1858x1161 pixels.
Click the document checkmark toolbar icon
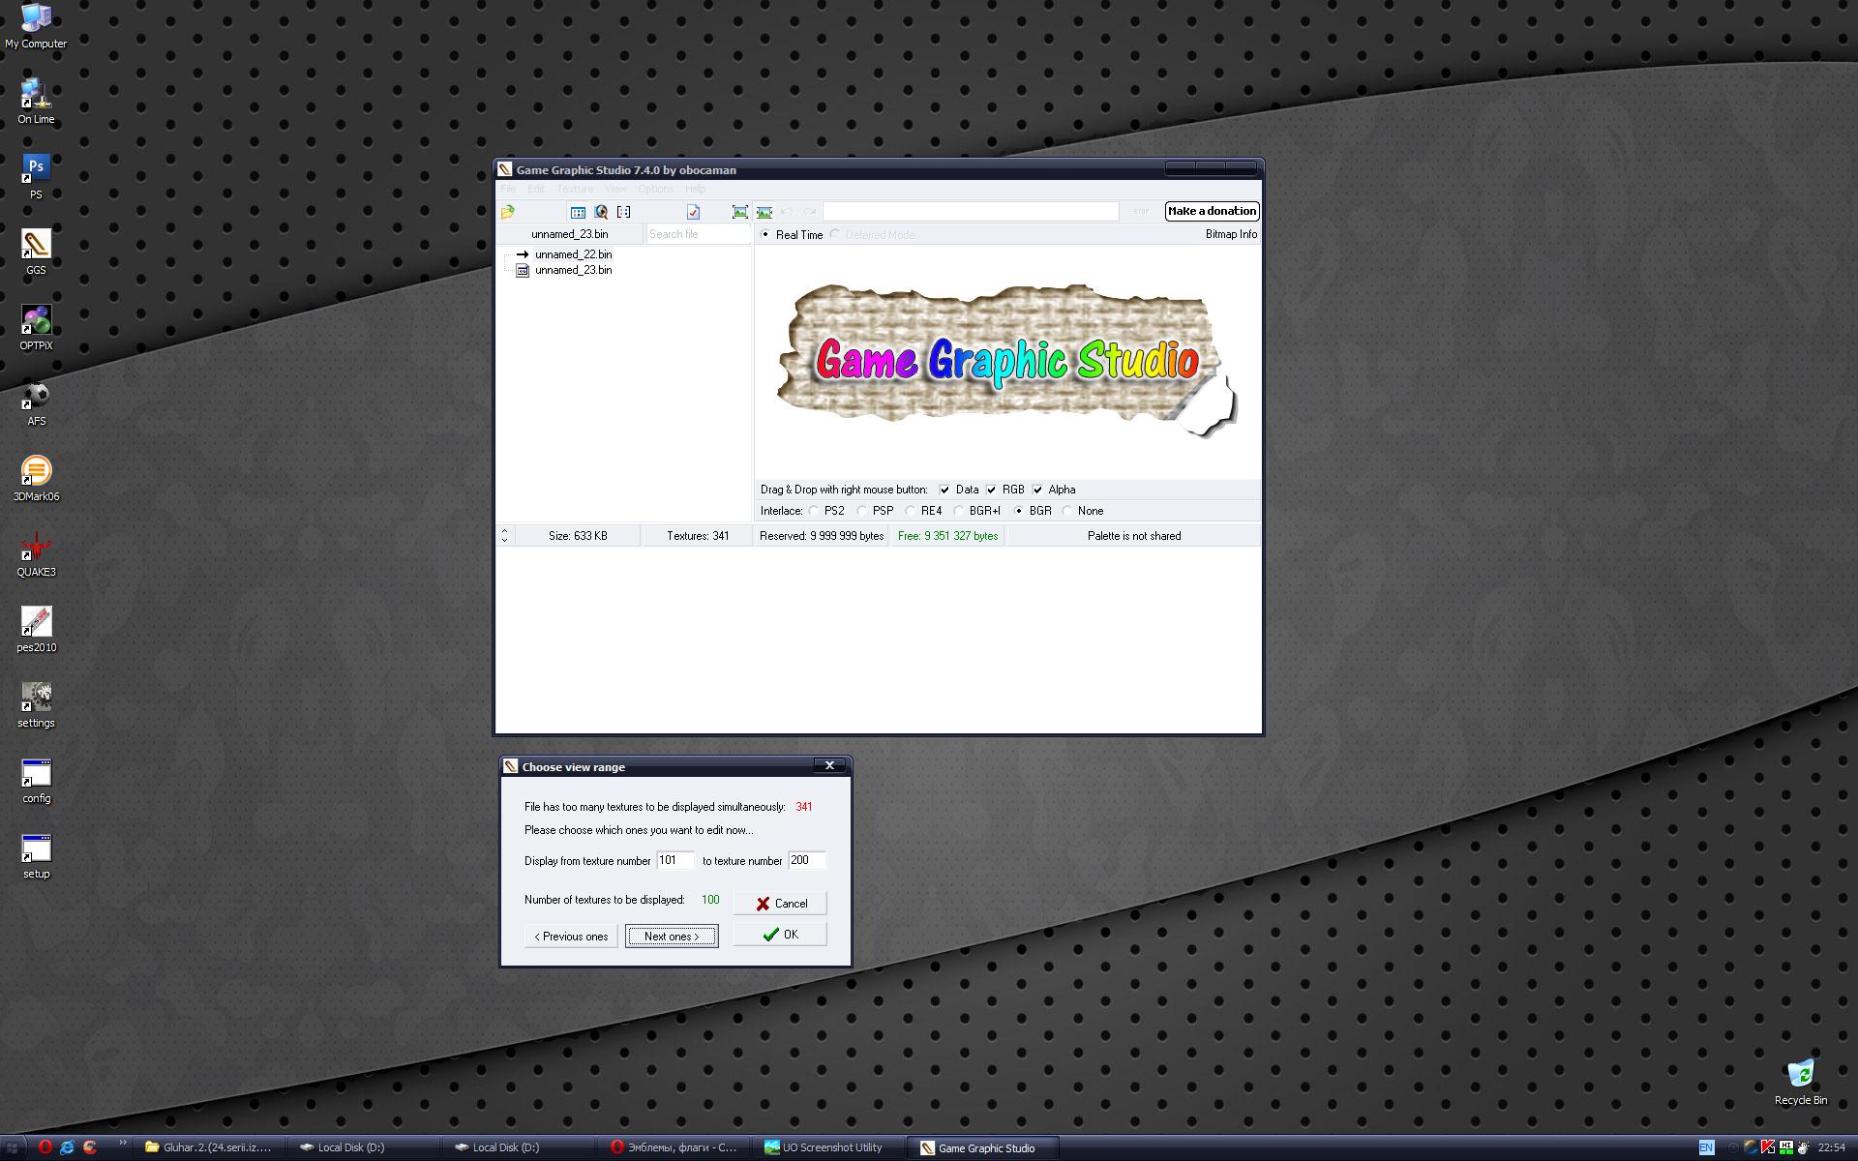pos(693,212)
